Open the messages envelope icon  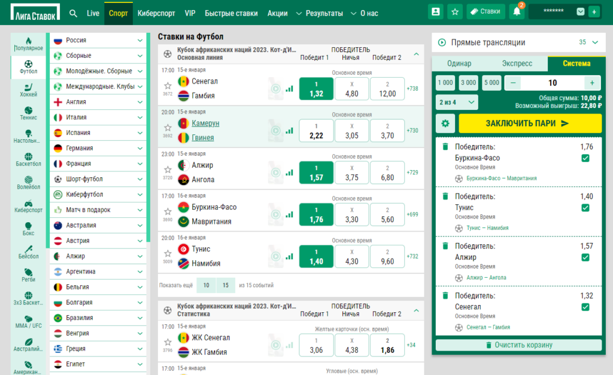[581, 12]
